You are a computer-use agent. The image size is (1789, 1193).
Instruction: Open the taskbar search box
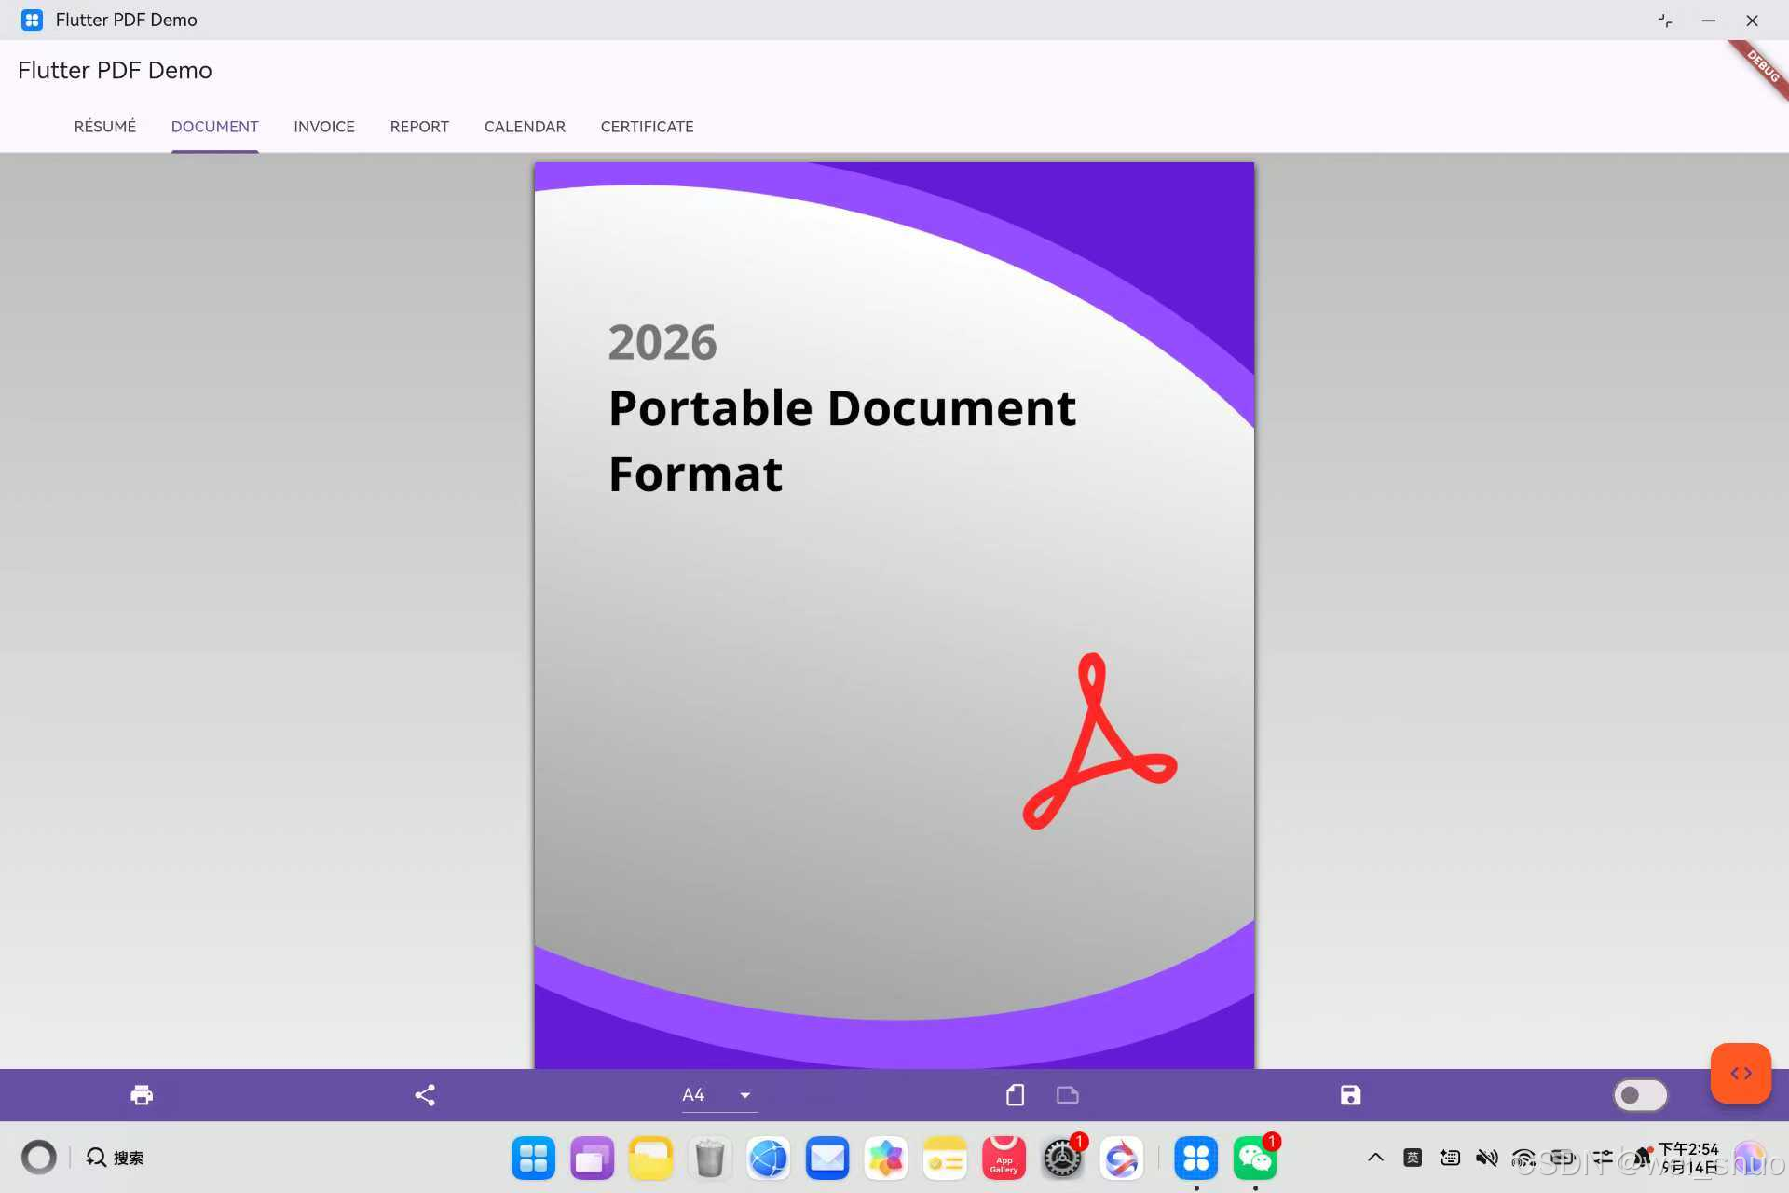116,1158
